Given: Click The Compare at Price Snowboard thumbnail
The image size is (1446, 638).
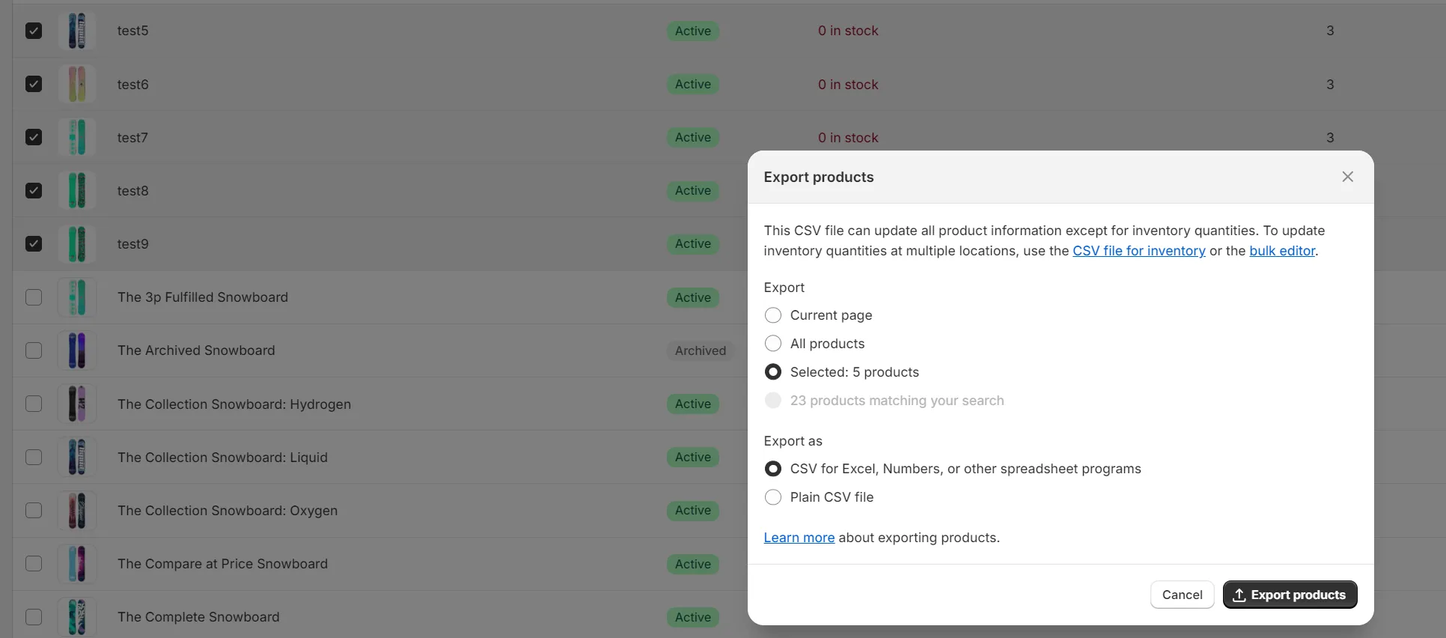Looking at the screenshot, I should [x=77, y=564].
